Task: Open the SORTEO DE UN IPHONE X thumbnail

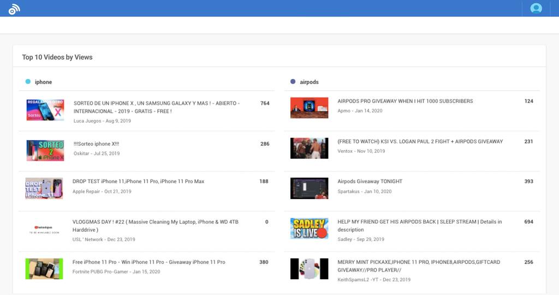Action: (45, 110)
